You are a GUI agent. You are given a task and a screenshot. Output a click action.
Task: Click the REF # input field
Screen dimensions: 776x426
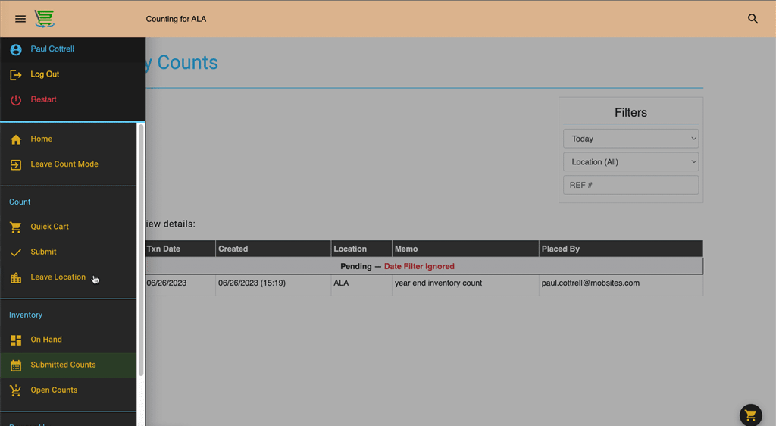click(630, 185)
